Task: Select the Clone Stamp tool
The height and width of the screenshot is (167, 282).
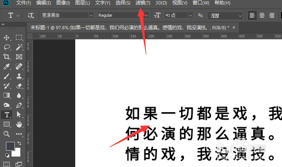Action: pos(19,76)
